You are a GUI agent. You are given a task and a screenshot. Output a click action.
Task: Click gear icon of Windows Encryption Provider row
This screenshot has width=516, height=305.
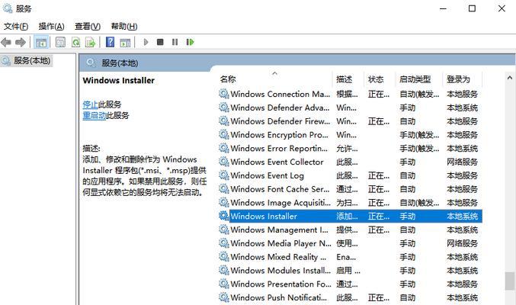pos(224,134)
